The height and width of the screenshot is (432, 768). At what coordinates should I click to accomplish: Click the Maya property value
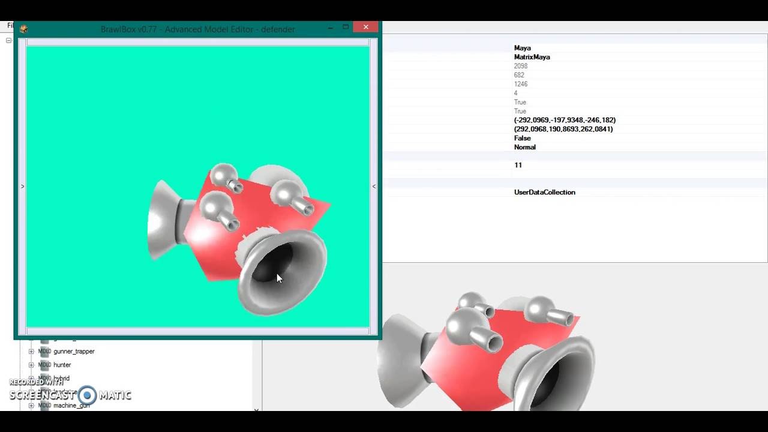523,48
